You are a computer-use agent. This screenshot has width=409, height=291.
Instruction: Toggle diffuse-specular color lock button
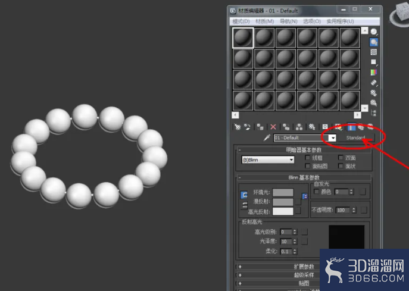point(245,205)
